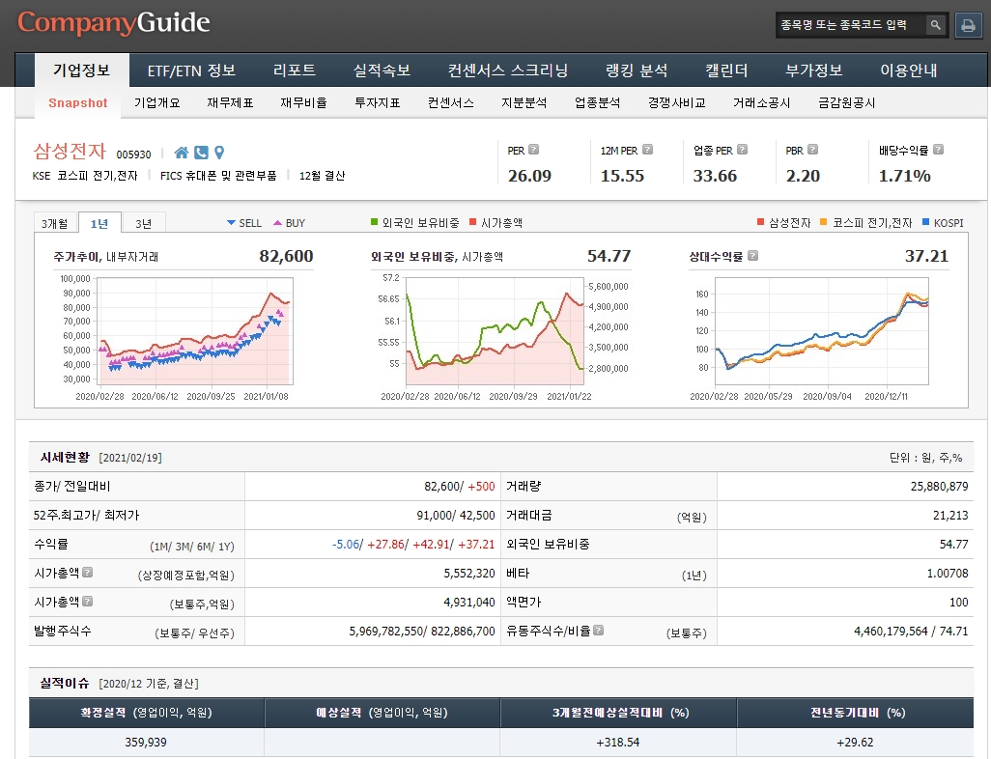Click orange 코스피 전기,전자 legend swatch
991x759 pixels.
coord(824,222)
